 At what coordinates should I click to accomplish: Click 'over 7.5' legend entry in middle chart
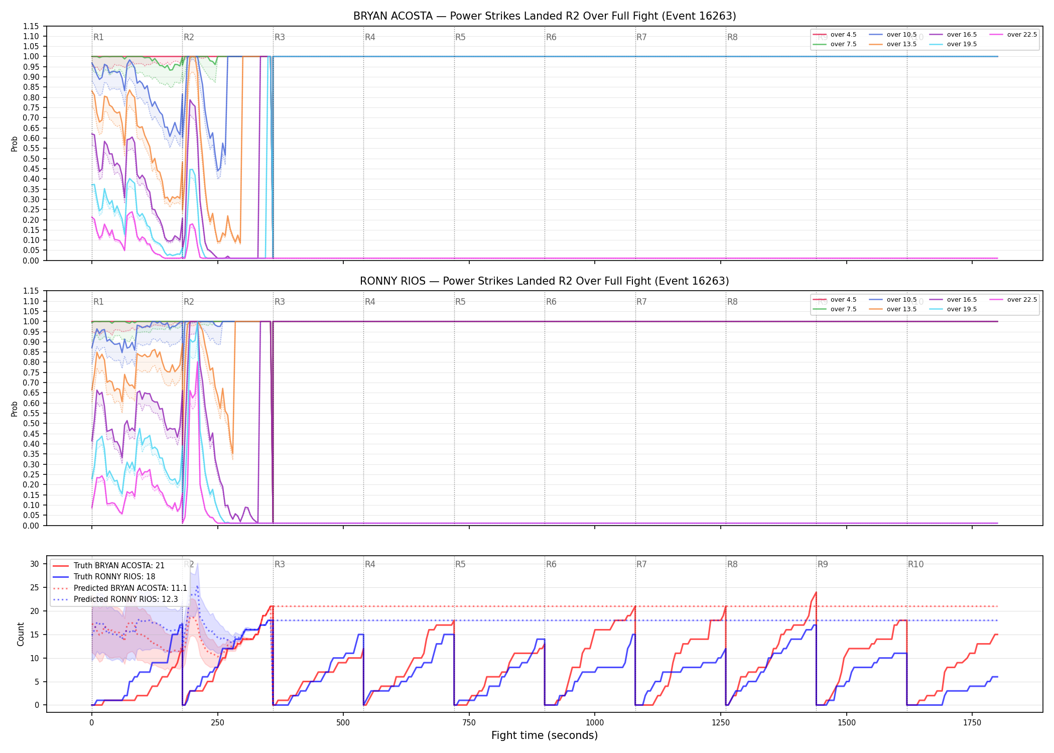click(835, 309)
